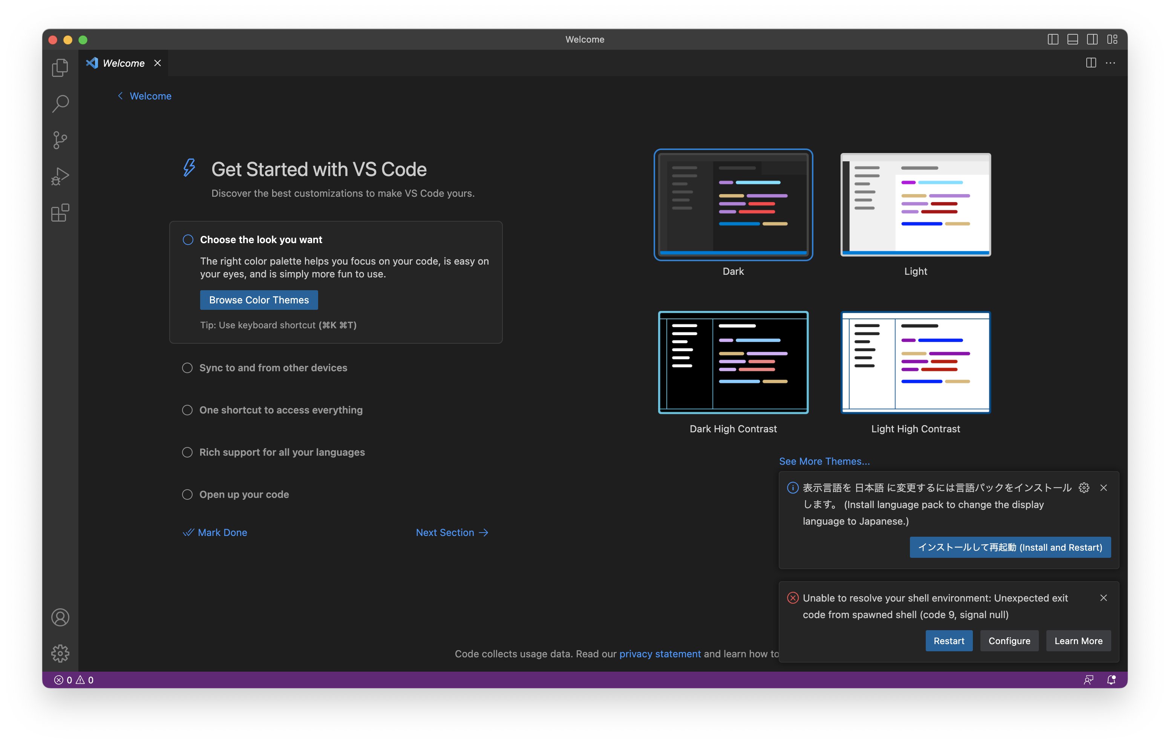The height and width of the screenshot is (744, 1170).
Task: Open the More Actions ellipsis menu
Action: pyautogui.click(x=1110, y=63)
